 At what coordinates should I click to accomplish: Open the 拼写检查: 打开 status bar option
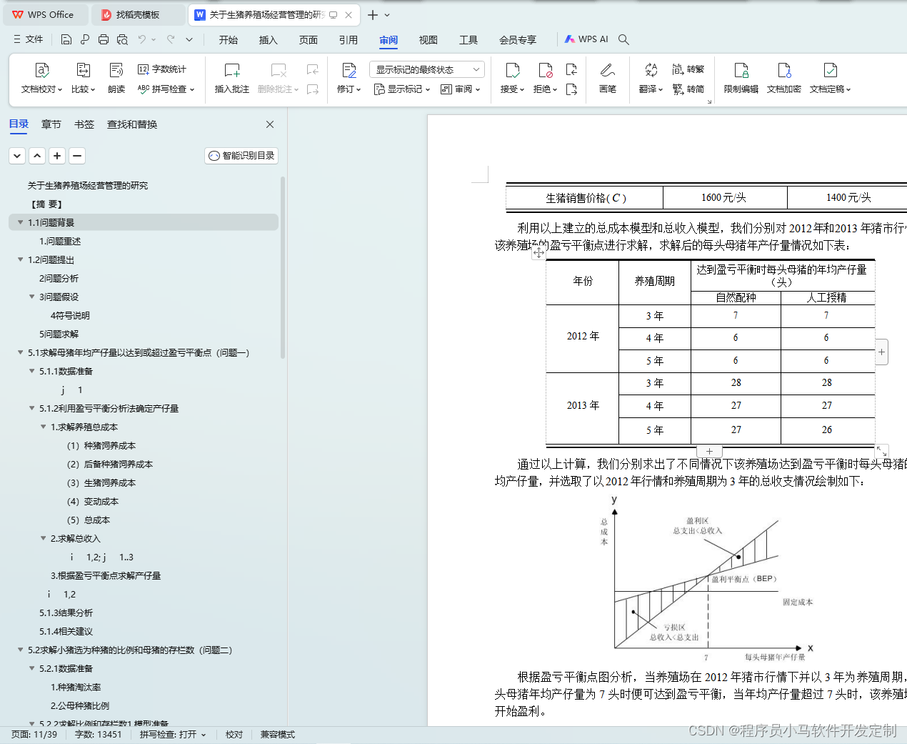coord(173,735)
